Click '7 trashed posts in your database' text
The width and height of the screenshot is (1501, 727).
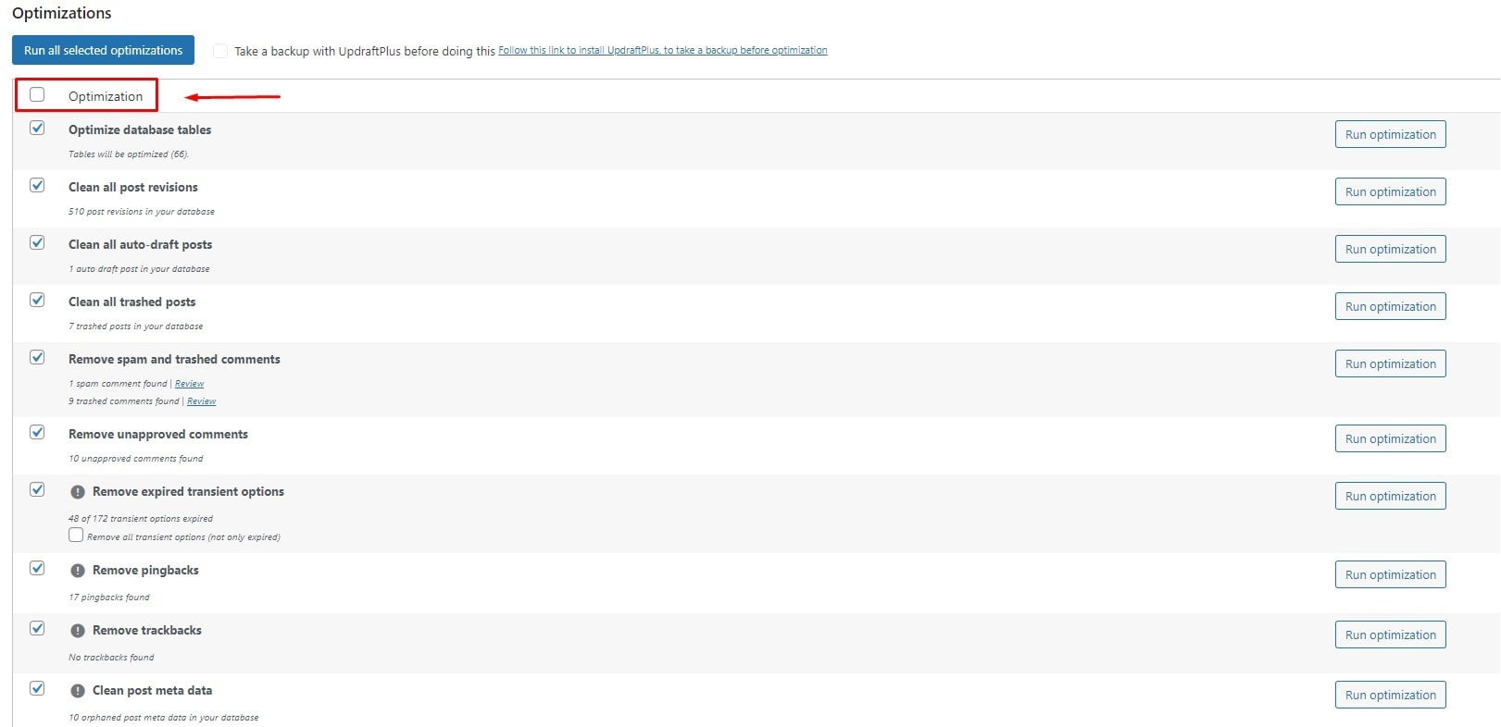(135, 327)
